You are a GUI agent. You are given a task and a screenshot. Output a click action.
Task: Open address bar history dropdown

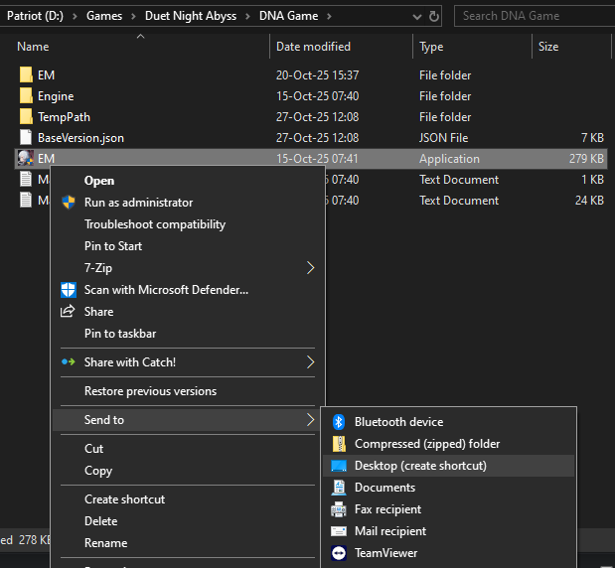417,17
